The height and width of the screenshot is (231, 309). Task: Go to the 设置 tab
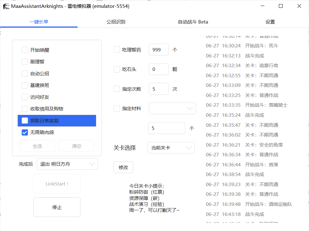270,22
